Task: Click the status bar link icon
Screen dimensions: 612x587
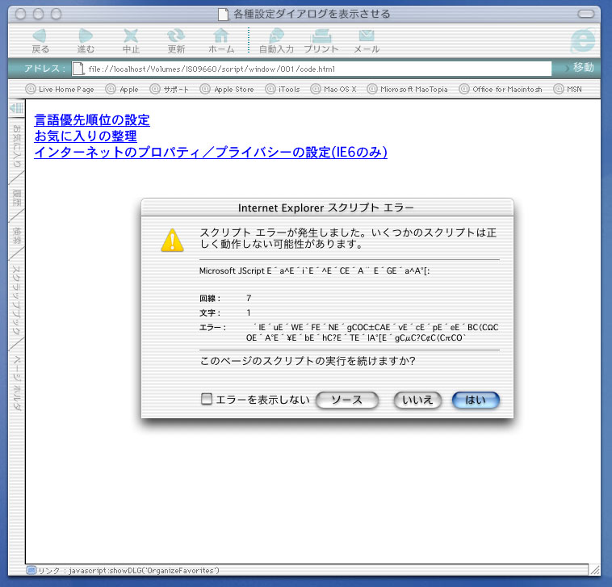Action: 31,570
